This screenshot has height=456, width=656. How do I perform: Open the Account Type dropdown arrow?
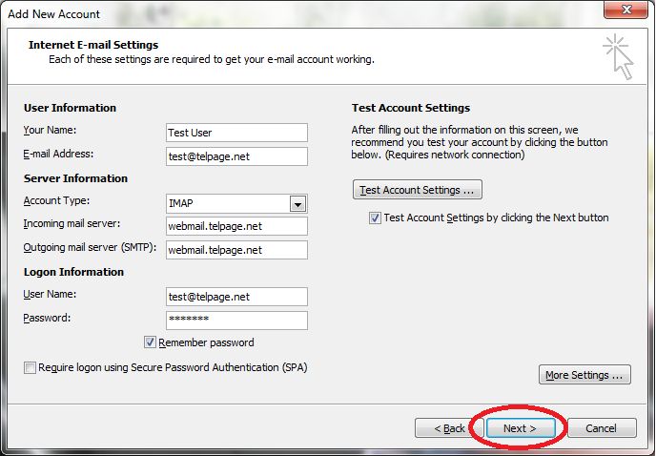pos(297,204)
